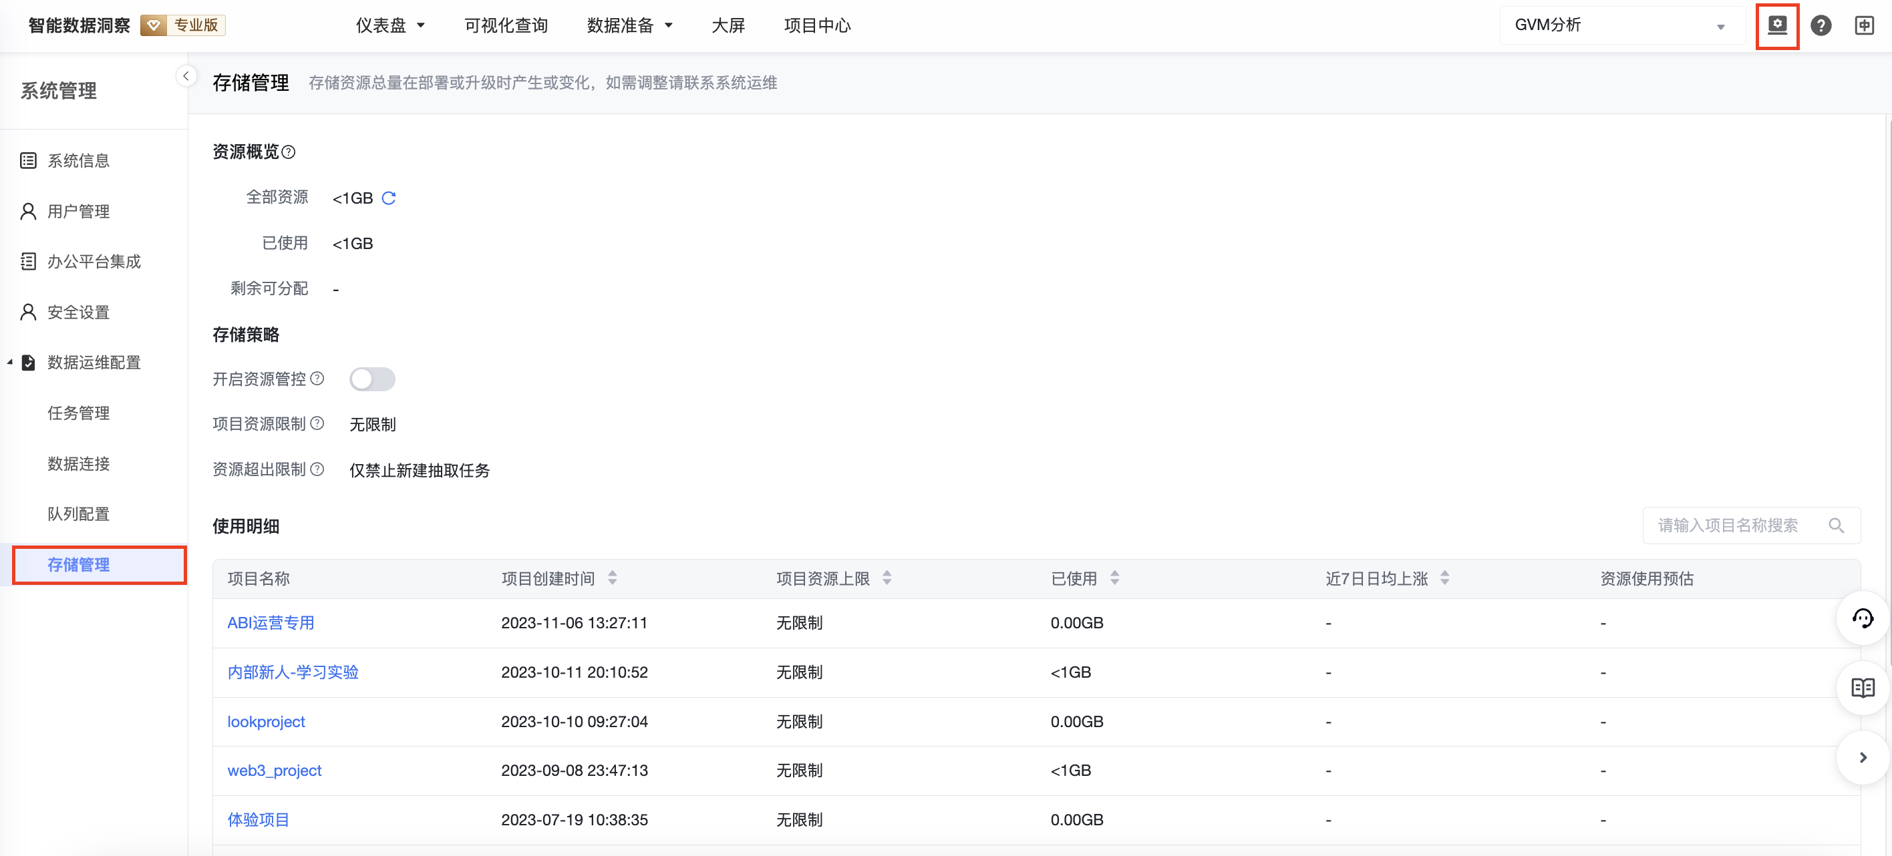Show help for resource exceeded limit

(x=317, y=469)
